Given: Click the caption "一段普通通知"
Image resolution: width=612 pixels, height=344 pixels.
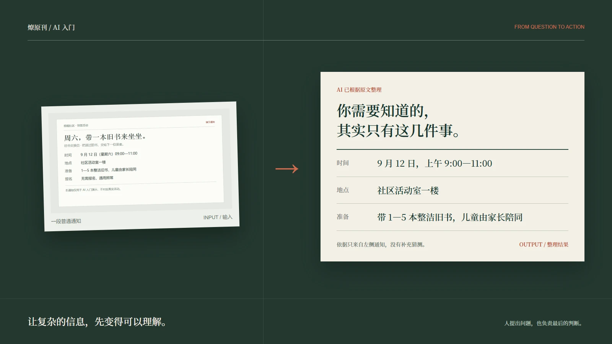Looking at the screenshot, I should pos(66,221).
